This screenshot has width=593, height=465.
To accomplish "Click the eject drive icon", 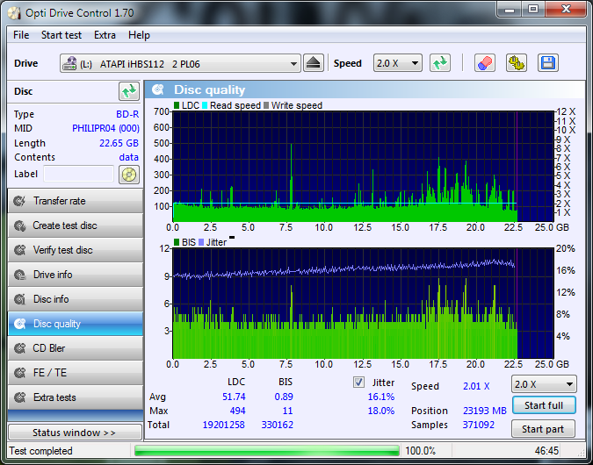I will (314, 63).
